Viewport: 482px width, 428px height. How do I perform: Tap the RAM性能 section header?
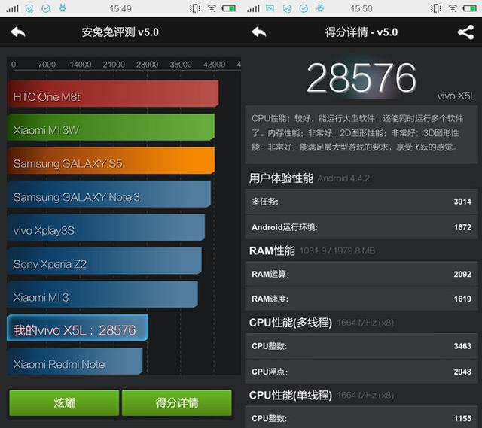coord(272,250)
